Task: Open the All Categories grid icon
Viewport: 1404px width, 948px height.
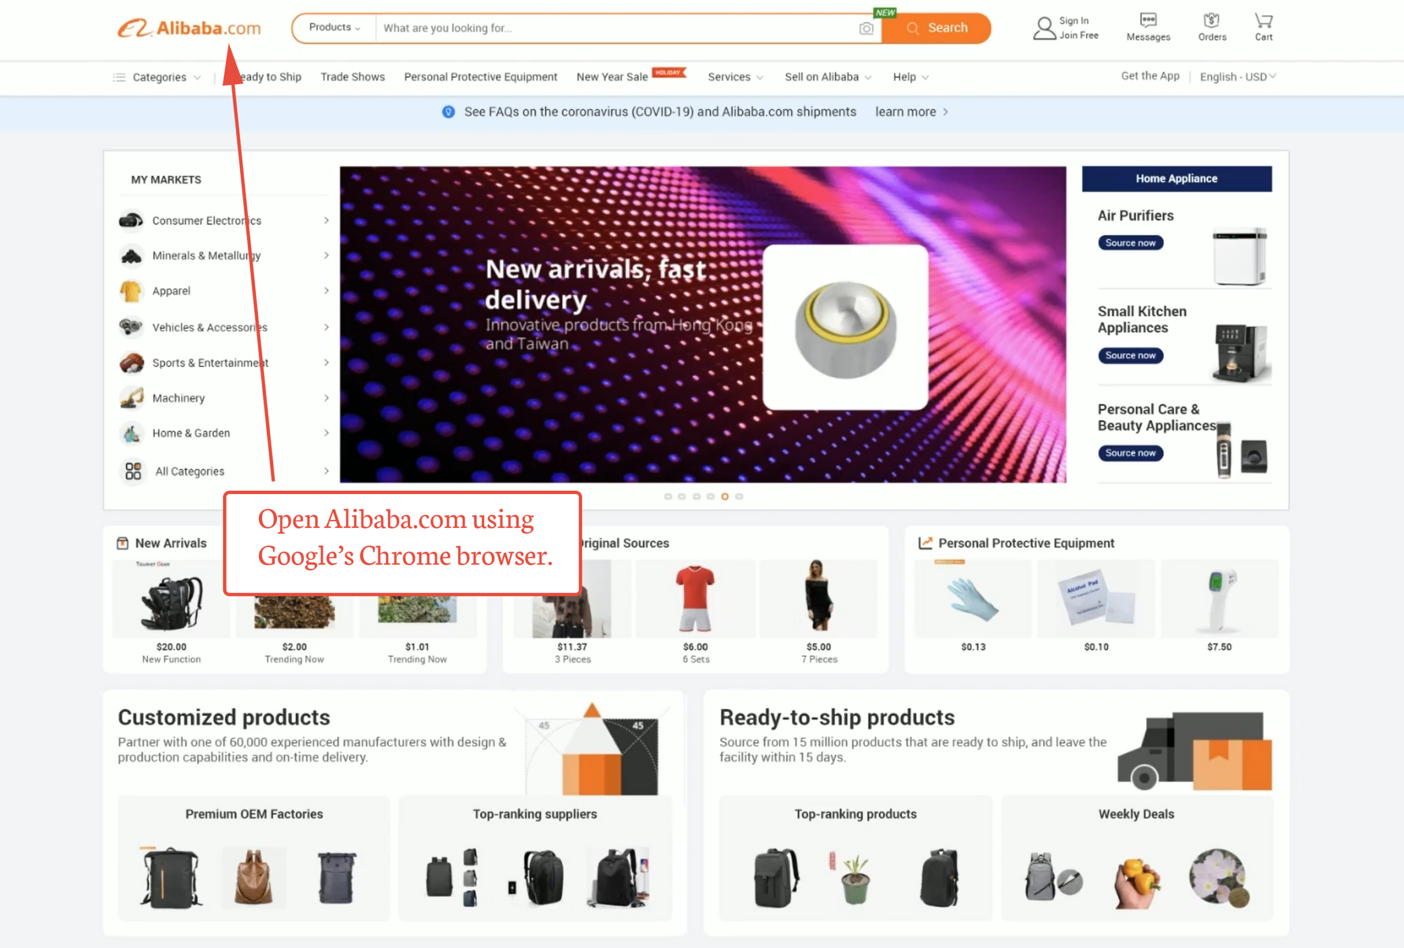Action: click(133, 471)
